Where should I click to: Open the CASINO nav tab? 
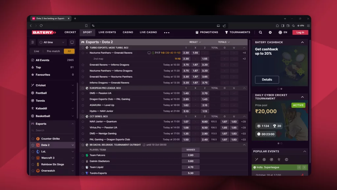(128, 32)
